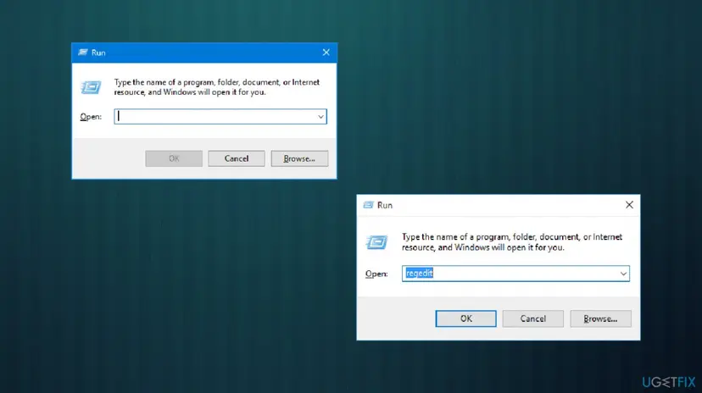Expand Open dropdown arrow in empty Run dialog
Image resolution: width=702 pixels, height=393 pixels.
pyautogui.click(x=320, y=117)
